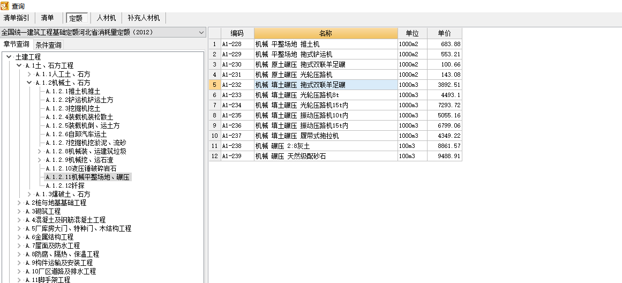This screenshot has height=283, width=622.
Task: Expand the A.6金属结构工程 node
Action: (x=19, y=237)
